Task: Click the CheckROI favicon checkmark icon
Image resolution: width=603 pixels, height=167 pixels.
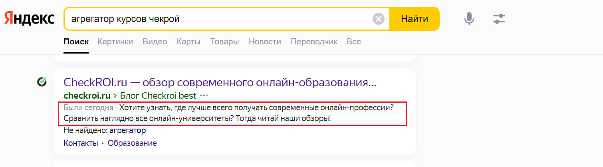Action: [x=42, y=82]
